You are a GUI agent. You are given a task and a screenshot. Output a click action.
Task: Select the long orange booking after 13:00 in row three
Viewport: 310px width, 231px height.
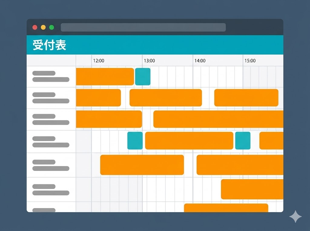point(218,120)
